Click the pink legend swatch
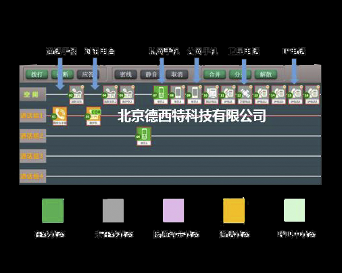Screen dimensions: 342x273 coord(174,210)
